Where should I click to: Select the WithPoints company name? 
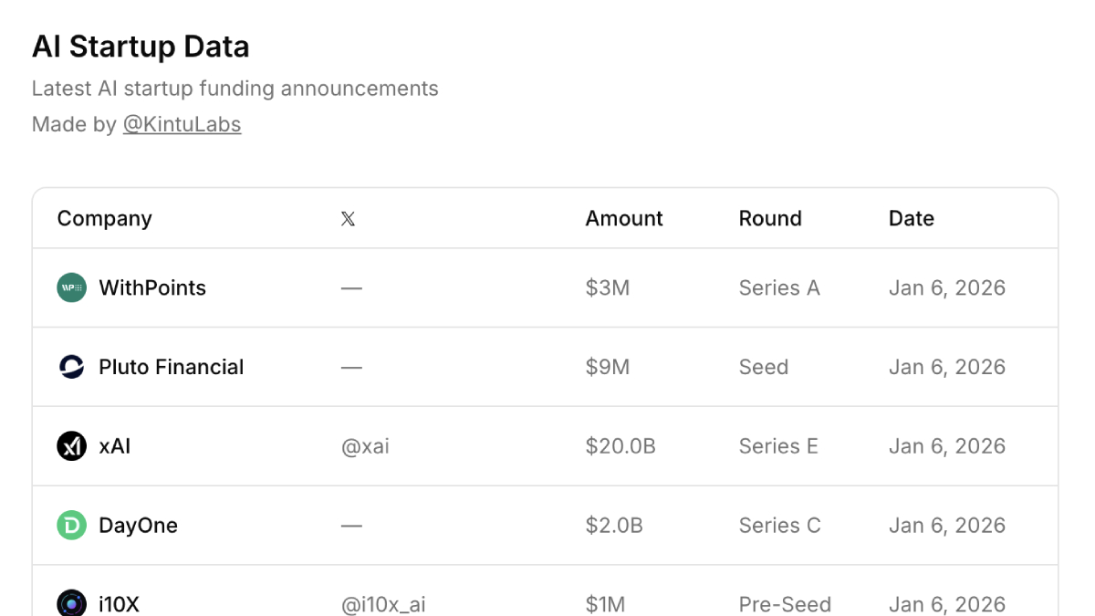pos(152,287)
